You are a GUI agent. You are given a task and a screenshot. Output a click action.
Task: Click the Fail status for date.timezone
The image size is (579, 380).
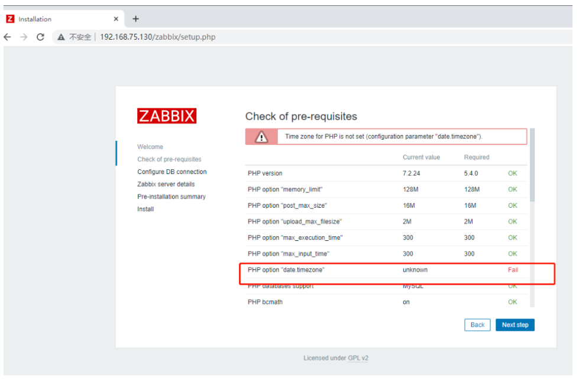(x=513, y=270)
